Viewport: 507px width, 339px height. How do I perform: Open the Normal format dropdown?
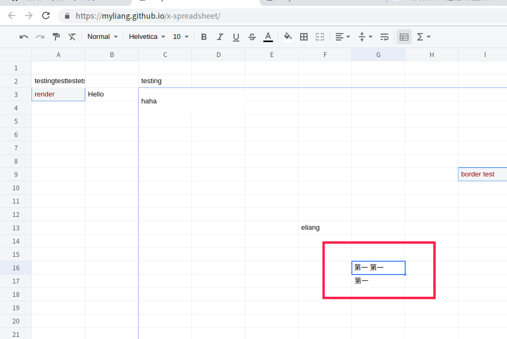coord(101,37)
